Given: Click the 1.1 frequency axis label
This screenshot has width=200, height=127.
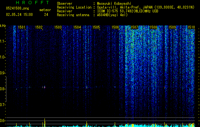Looking at the screenshot, I should click(2, 41).
